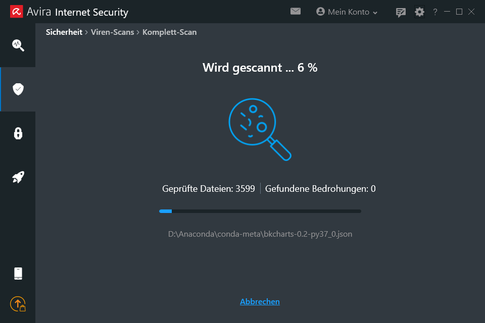Click the Mein Konto account avatar icon
Screen dimensions: 485x323
coord(320,12)
